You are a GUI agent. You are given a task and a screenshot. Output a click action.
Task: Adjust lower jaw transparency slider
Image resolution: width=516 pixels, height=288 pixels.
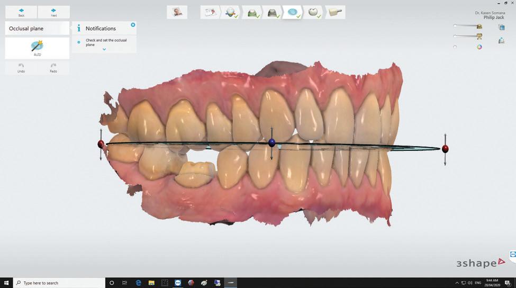(x=466, y=36)
